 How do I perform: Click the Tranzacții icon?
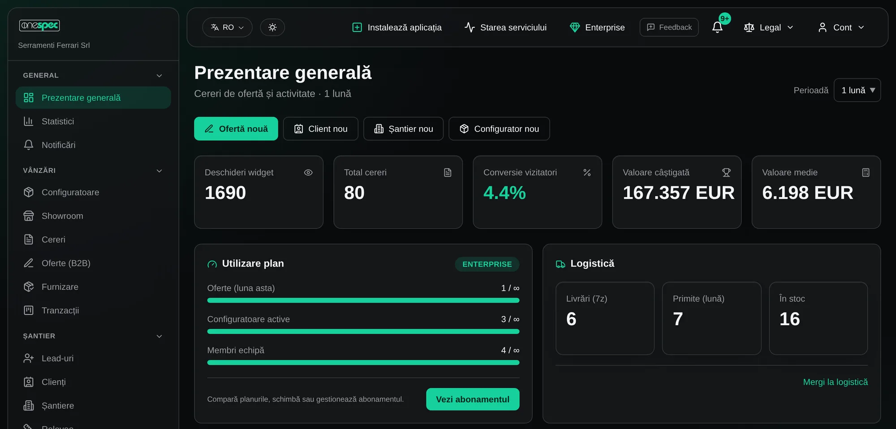pyautogui.click(x=29, y=310)
